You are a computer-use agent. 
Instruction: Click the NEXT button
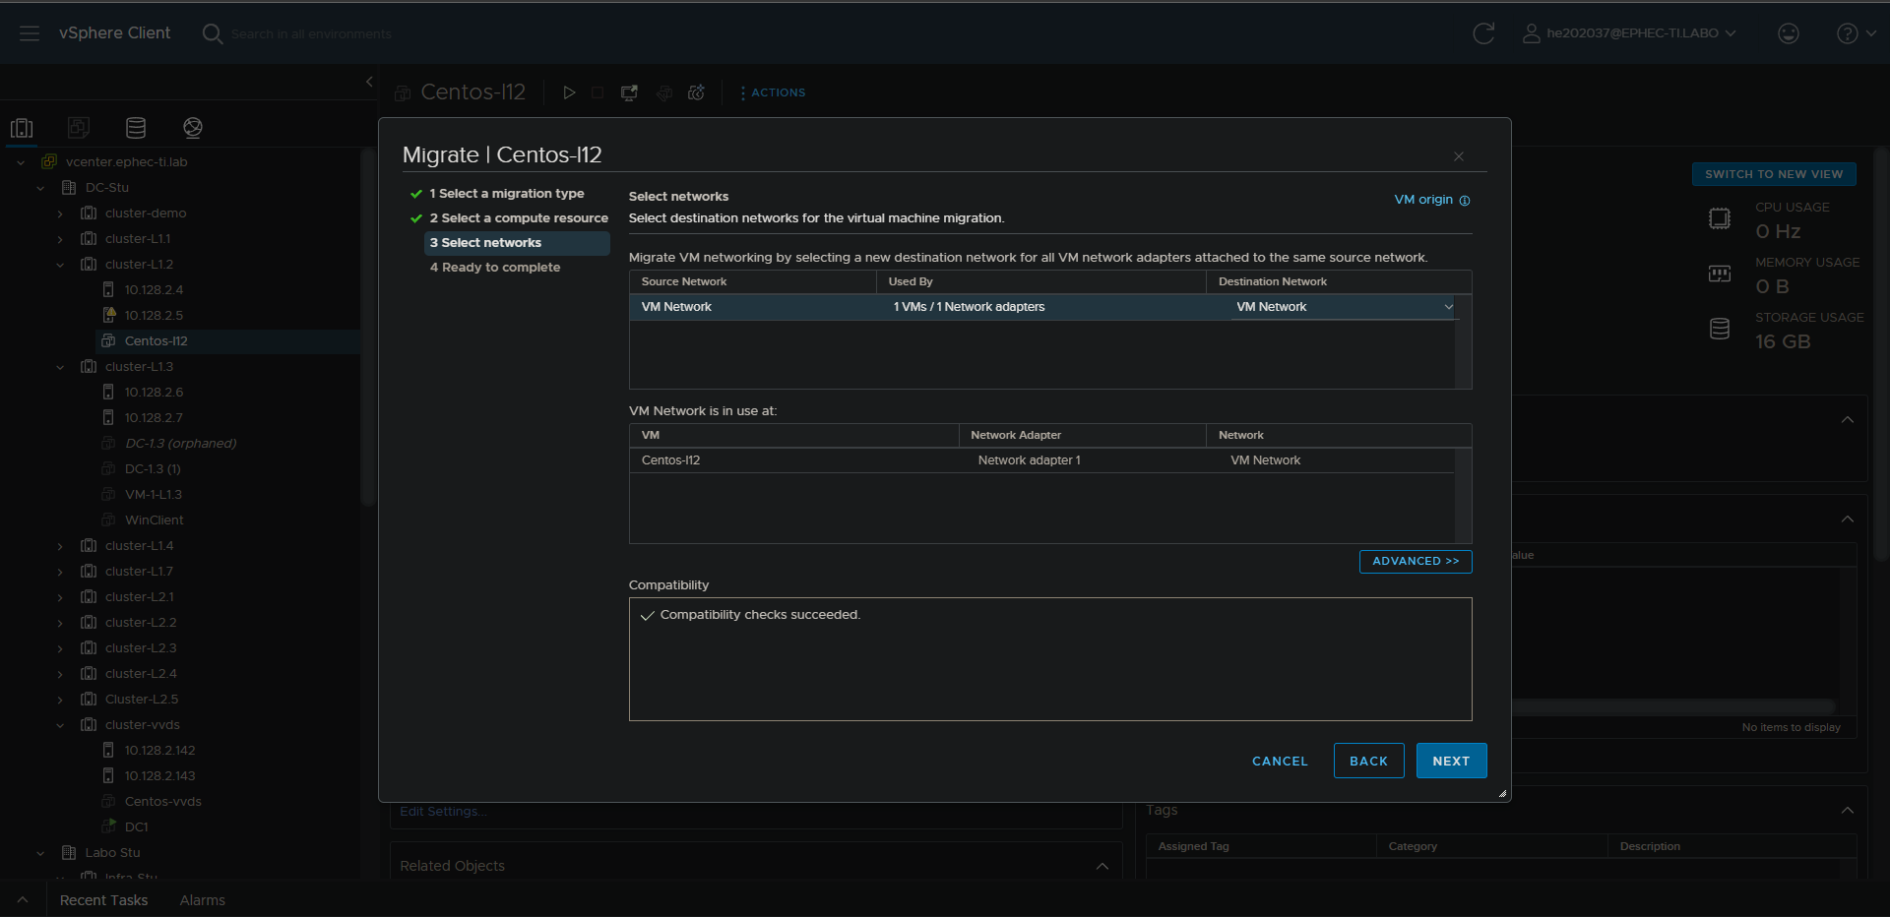tap(1451, 762)
